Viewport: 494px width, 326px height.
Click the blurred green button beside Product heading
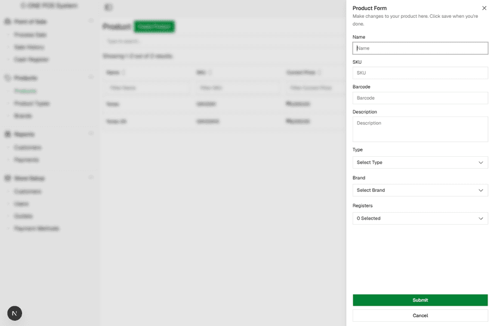point(155,27)
